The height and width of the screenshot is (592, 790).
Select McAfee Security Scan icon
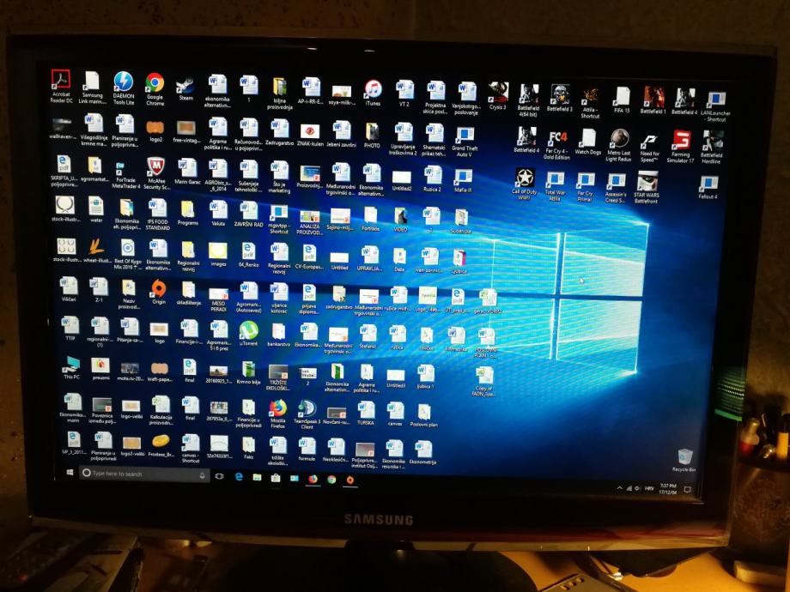click(x=156, y=173)
